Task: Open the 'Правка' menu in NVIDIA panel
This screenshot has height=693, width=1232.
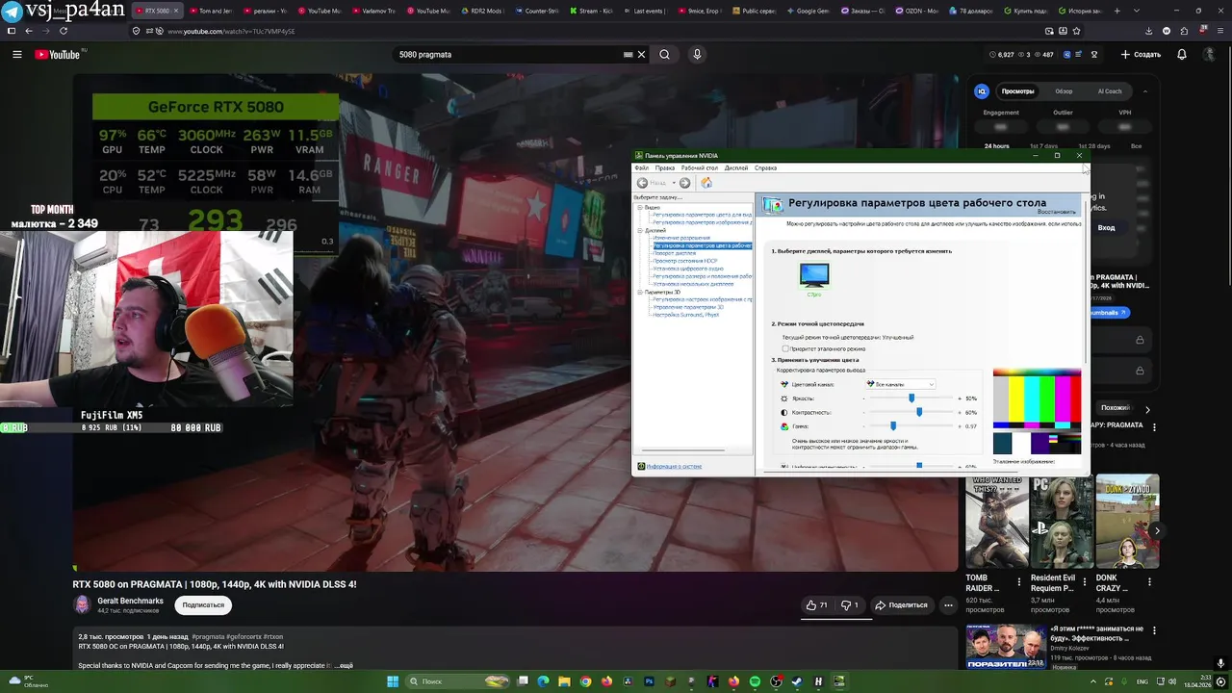Action: [665, 168]
